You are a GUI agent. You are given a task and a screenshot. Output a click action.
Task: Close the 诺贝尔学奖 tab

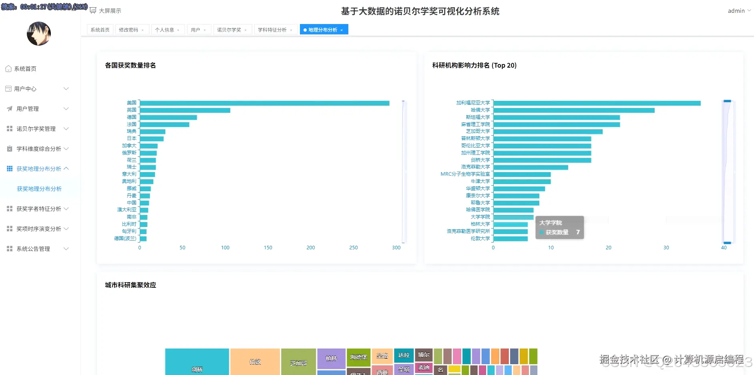245,30
